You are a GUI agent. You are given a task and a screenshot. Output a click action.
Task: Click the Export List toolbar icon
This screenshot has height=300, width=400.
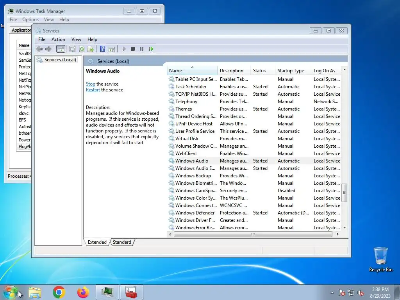[x=91, y=49]
